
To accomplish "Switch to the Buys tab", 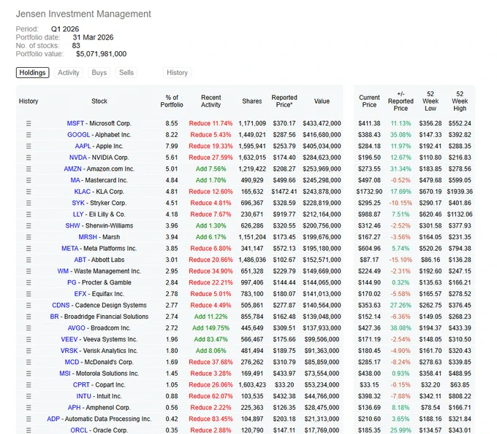I will (x=99, y=72).
